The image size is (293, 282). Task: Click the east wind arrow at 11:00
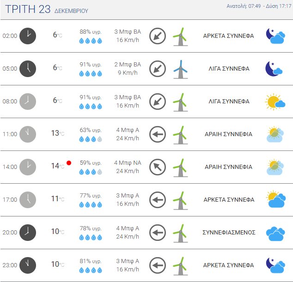(x=157, y=134)
